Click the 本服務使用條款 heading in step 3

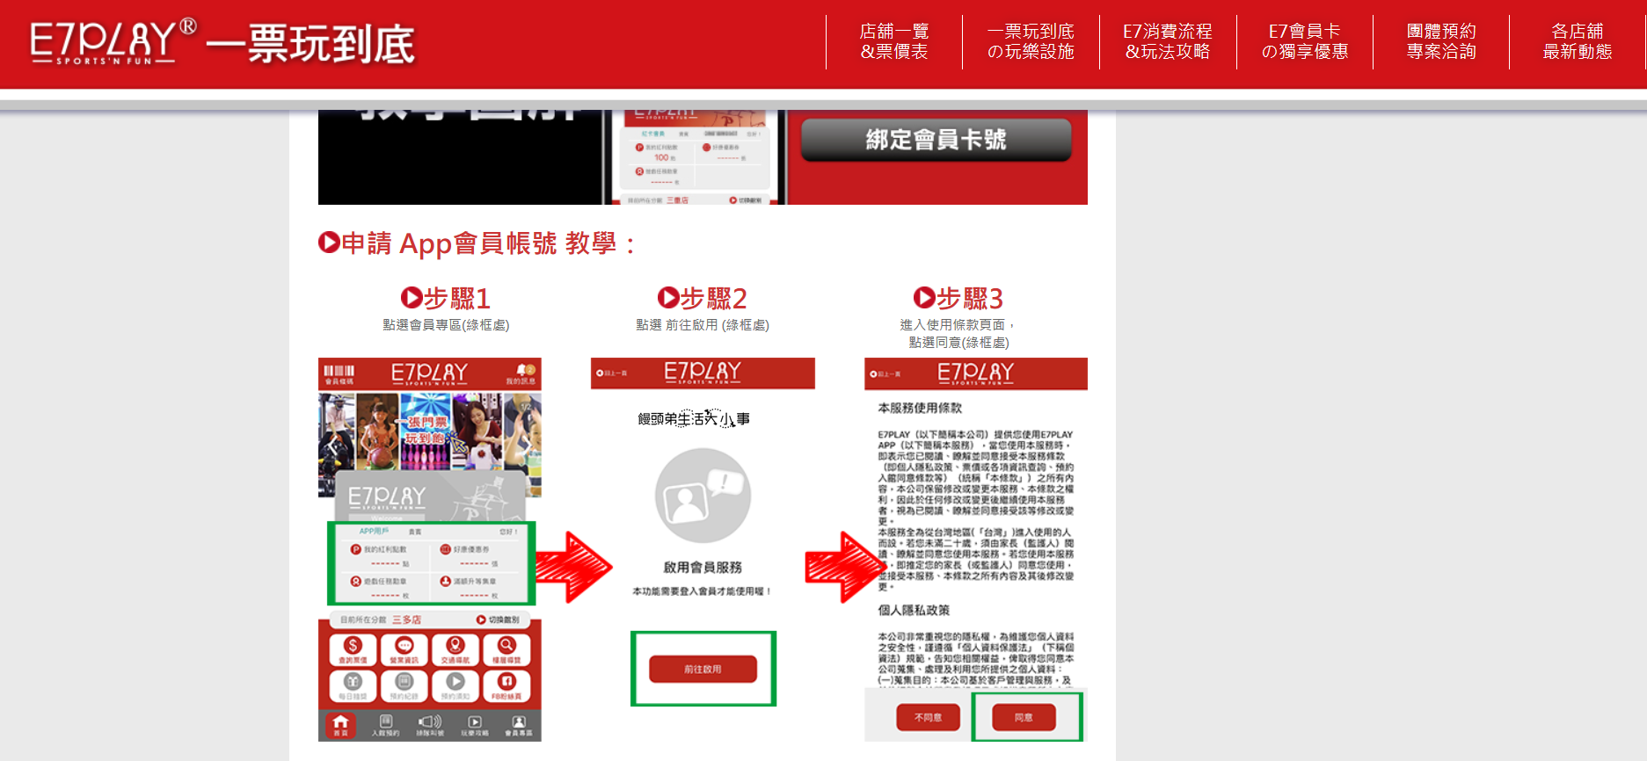[x=920, y=408]
